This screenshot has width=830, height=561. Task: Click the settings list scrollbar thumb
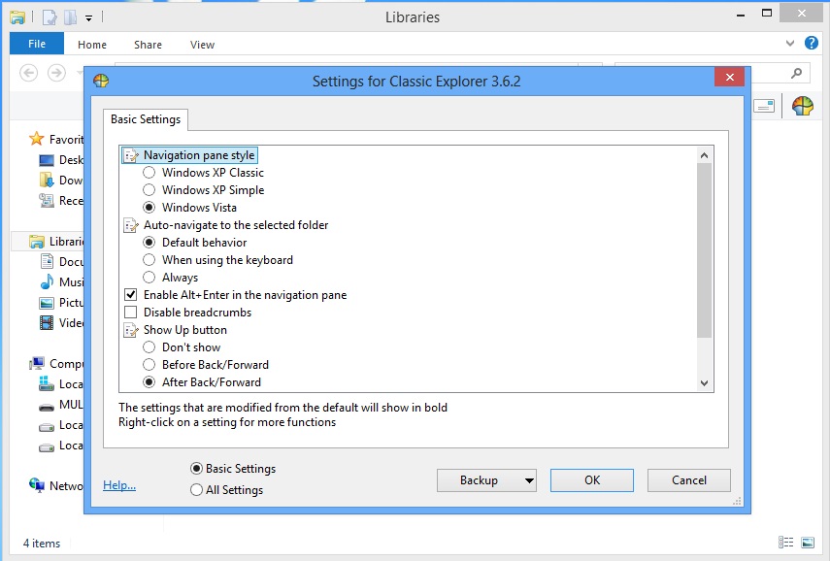point(704,250)
